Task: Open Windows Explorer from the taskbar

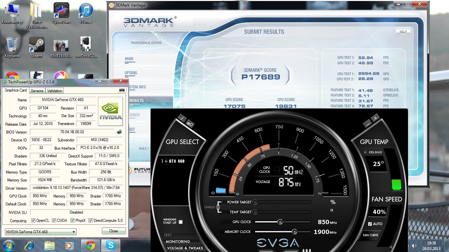Action: 50,245
